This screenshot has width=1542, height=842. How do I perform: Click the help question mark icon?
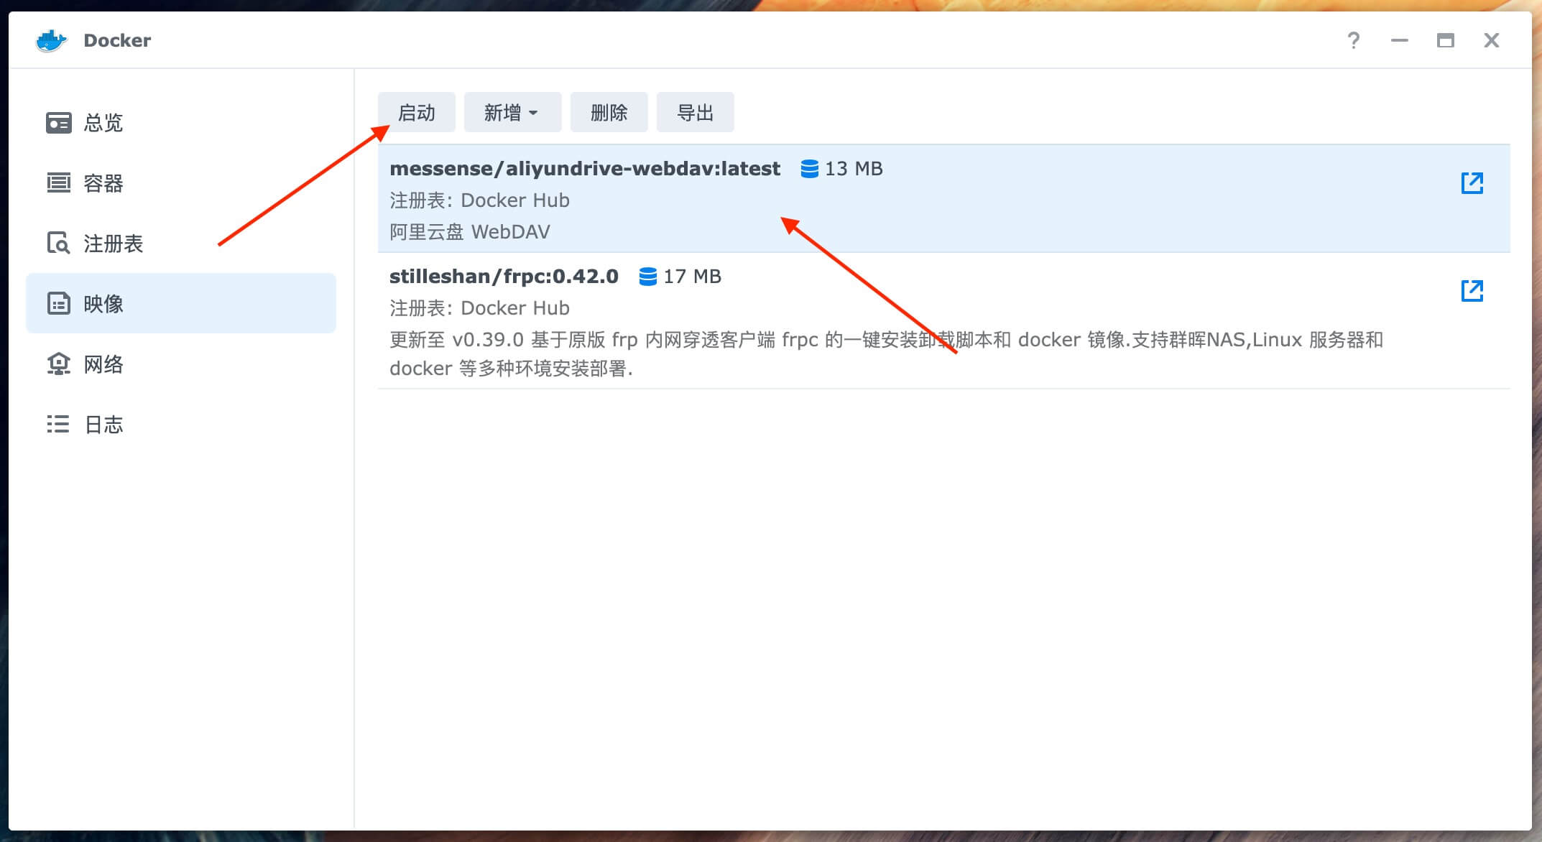coord(1353,40)
